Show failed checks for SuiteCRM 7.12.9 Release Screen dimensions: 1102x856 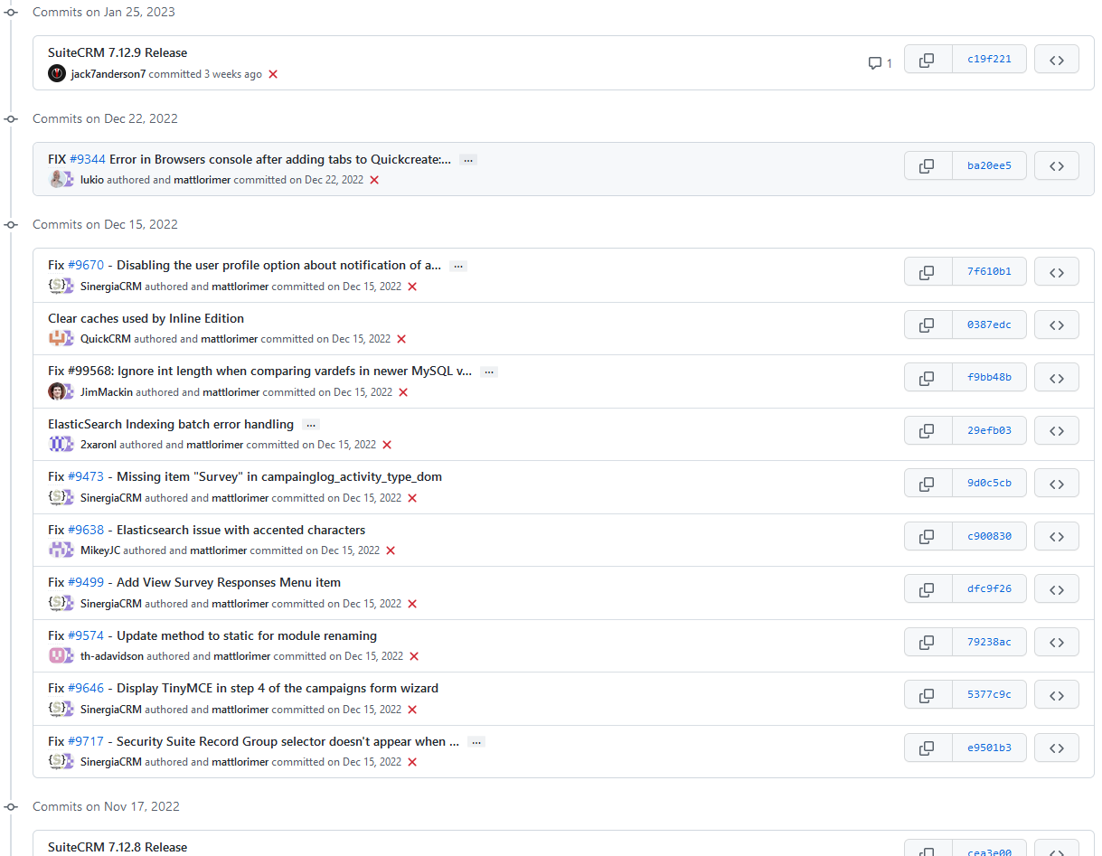point(273,74)
